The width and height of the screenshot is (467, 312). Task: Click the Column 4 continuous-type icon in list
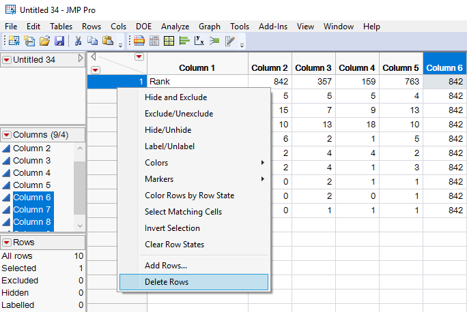[x=6, y=173]
